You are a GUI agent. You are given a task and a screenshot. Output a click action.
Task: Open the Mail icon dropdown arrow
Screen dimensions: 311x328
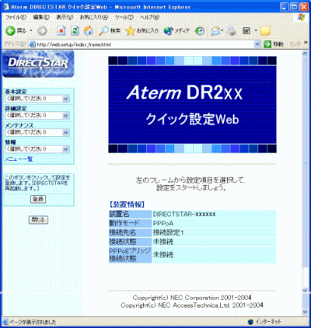pyautogui.click(x=222, y=31)
